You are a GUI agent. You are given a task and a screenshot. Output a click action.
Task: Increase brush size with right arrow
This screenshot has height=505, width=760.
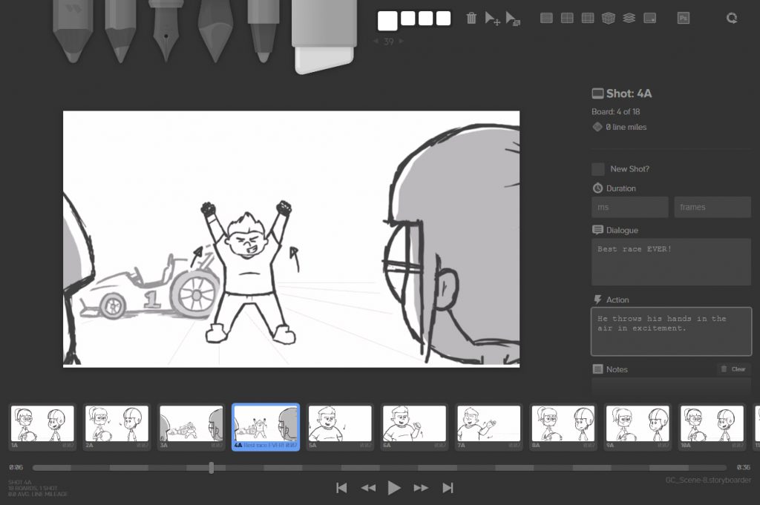point(401,42)
